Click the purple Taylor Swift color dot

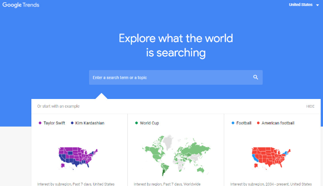tap(40, 123)
